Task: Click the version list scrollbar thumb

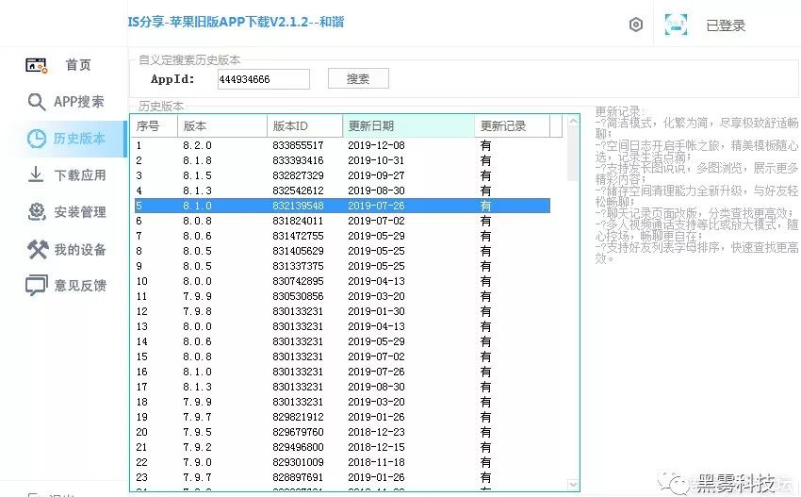Action: click(x=573, y=154)
